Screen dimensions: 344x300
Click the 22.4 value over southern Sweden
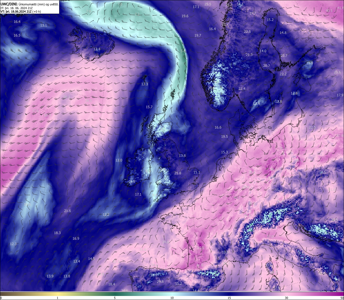tap(242, 89)
